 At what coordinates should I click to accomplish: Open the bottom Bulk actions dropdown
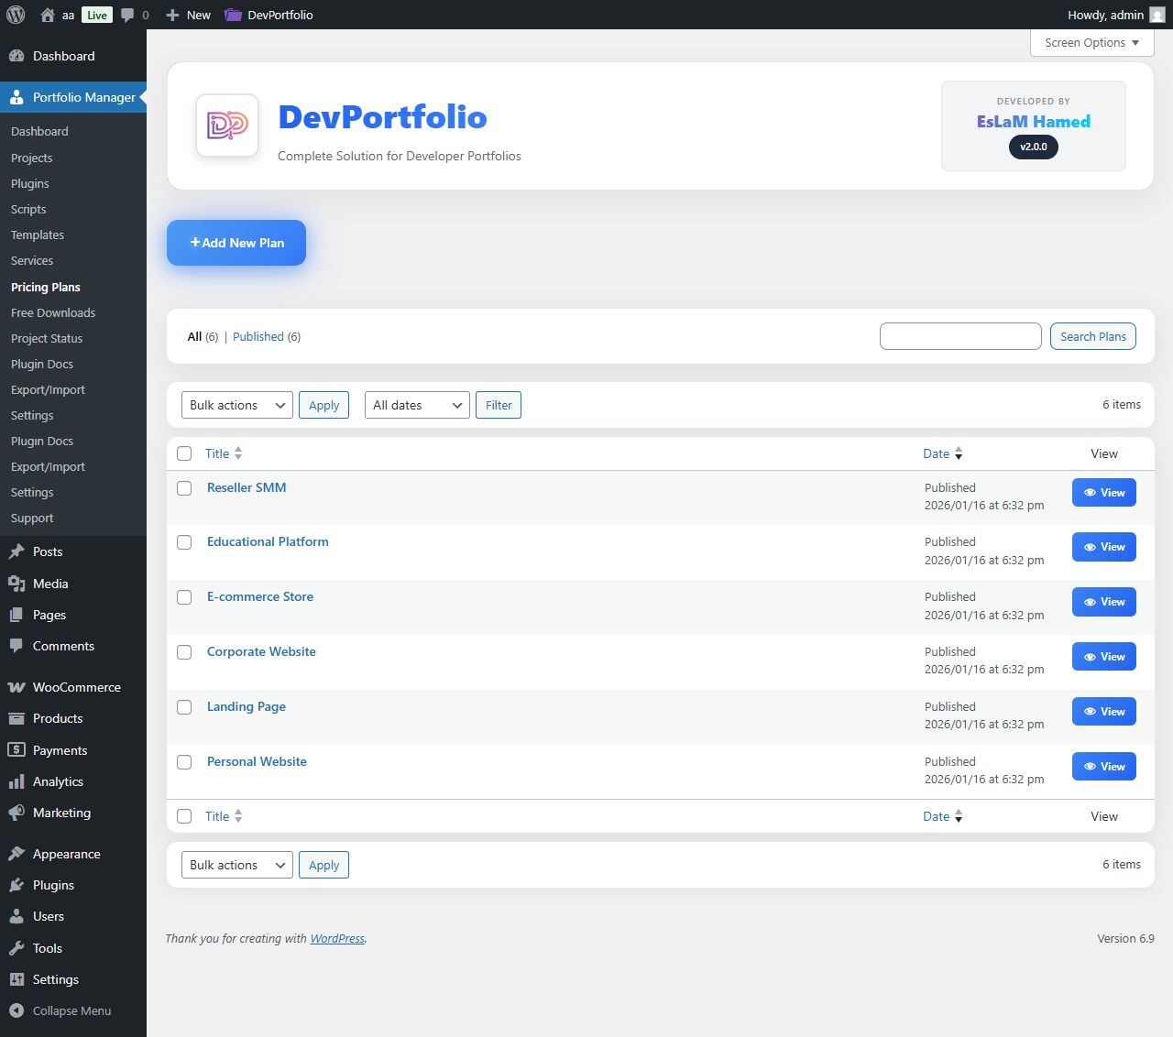click(x=237, y=865)
